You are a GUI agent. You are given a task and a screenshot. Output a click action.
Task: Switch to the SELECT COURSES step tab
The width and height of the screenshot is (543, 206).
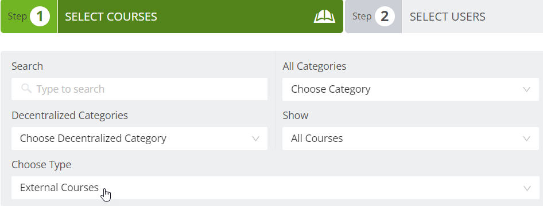tap(172, 17)
